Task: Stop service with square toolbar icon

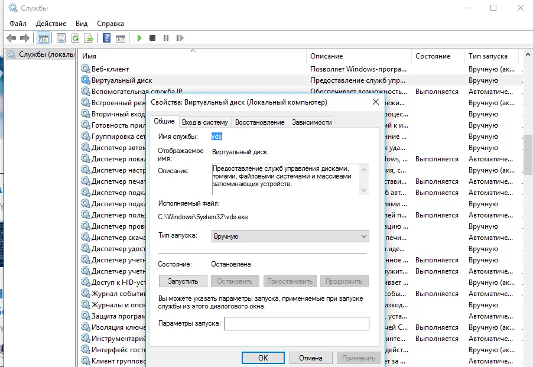Action: pyautogui.click(x=152, y=38)
